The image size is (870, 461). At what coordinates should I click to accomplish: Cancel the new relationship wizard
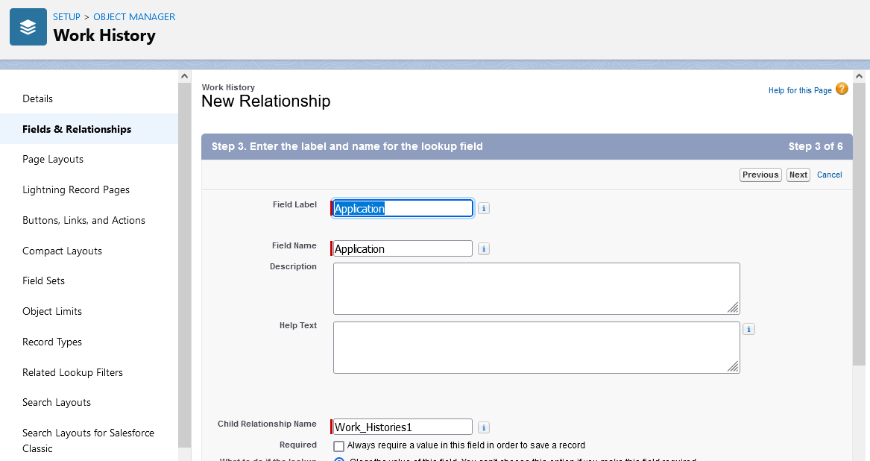click(829, 175)
